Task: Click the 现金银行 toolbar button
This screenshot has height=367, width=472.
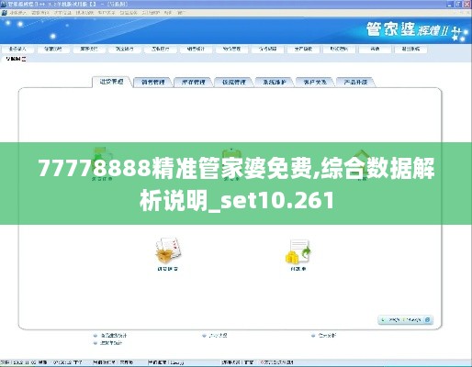Action: (125, 49)
